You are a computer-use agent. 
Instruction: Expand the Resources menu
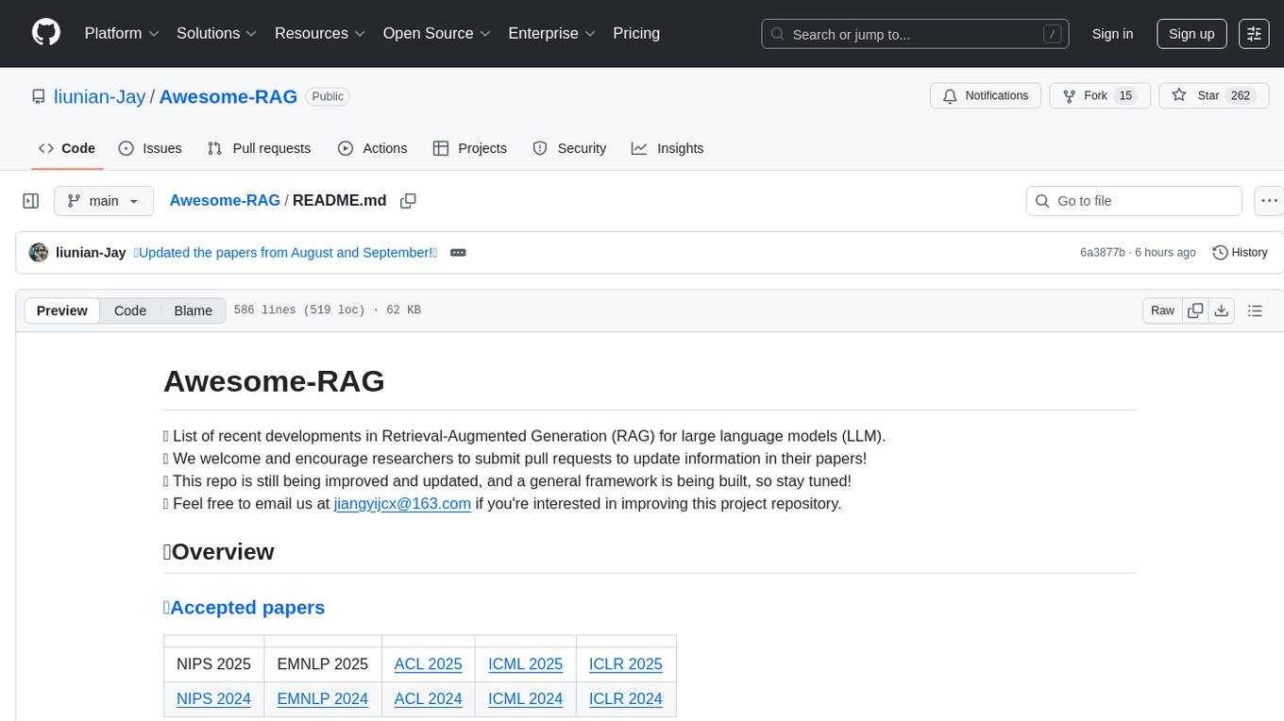[320, 33]
